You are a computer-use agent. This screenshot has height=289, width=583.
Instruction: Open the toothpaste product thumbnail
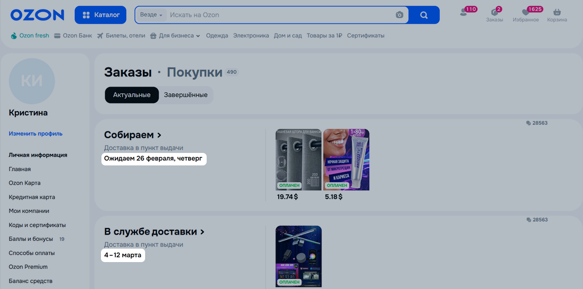(x=346, y=160)
